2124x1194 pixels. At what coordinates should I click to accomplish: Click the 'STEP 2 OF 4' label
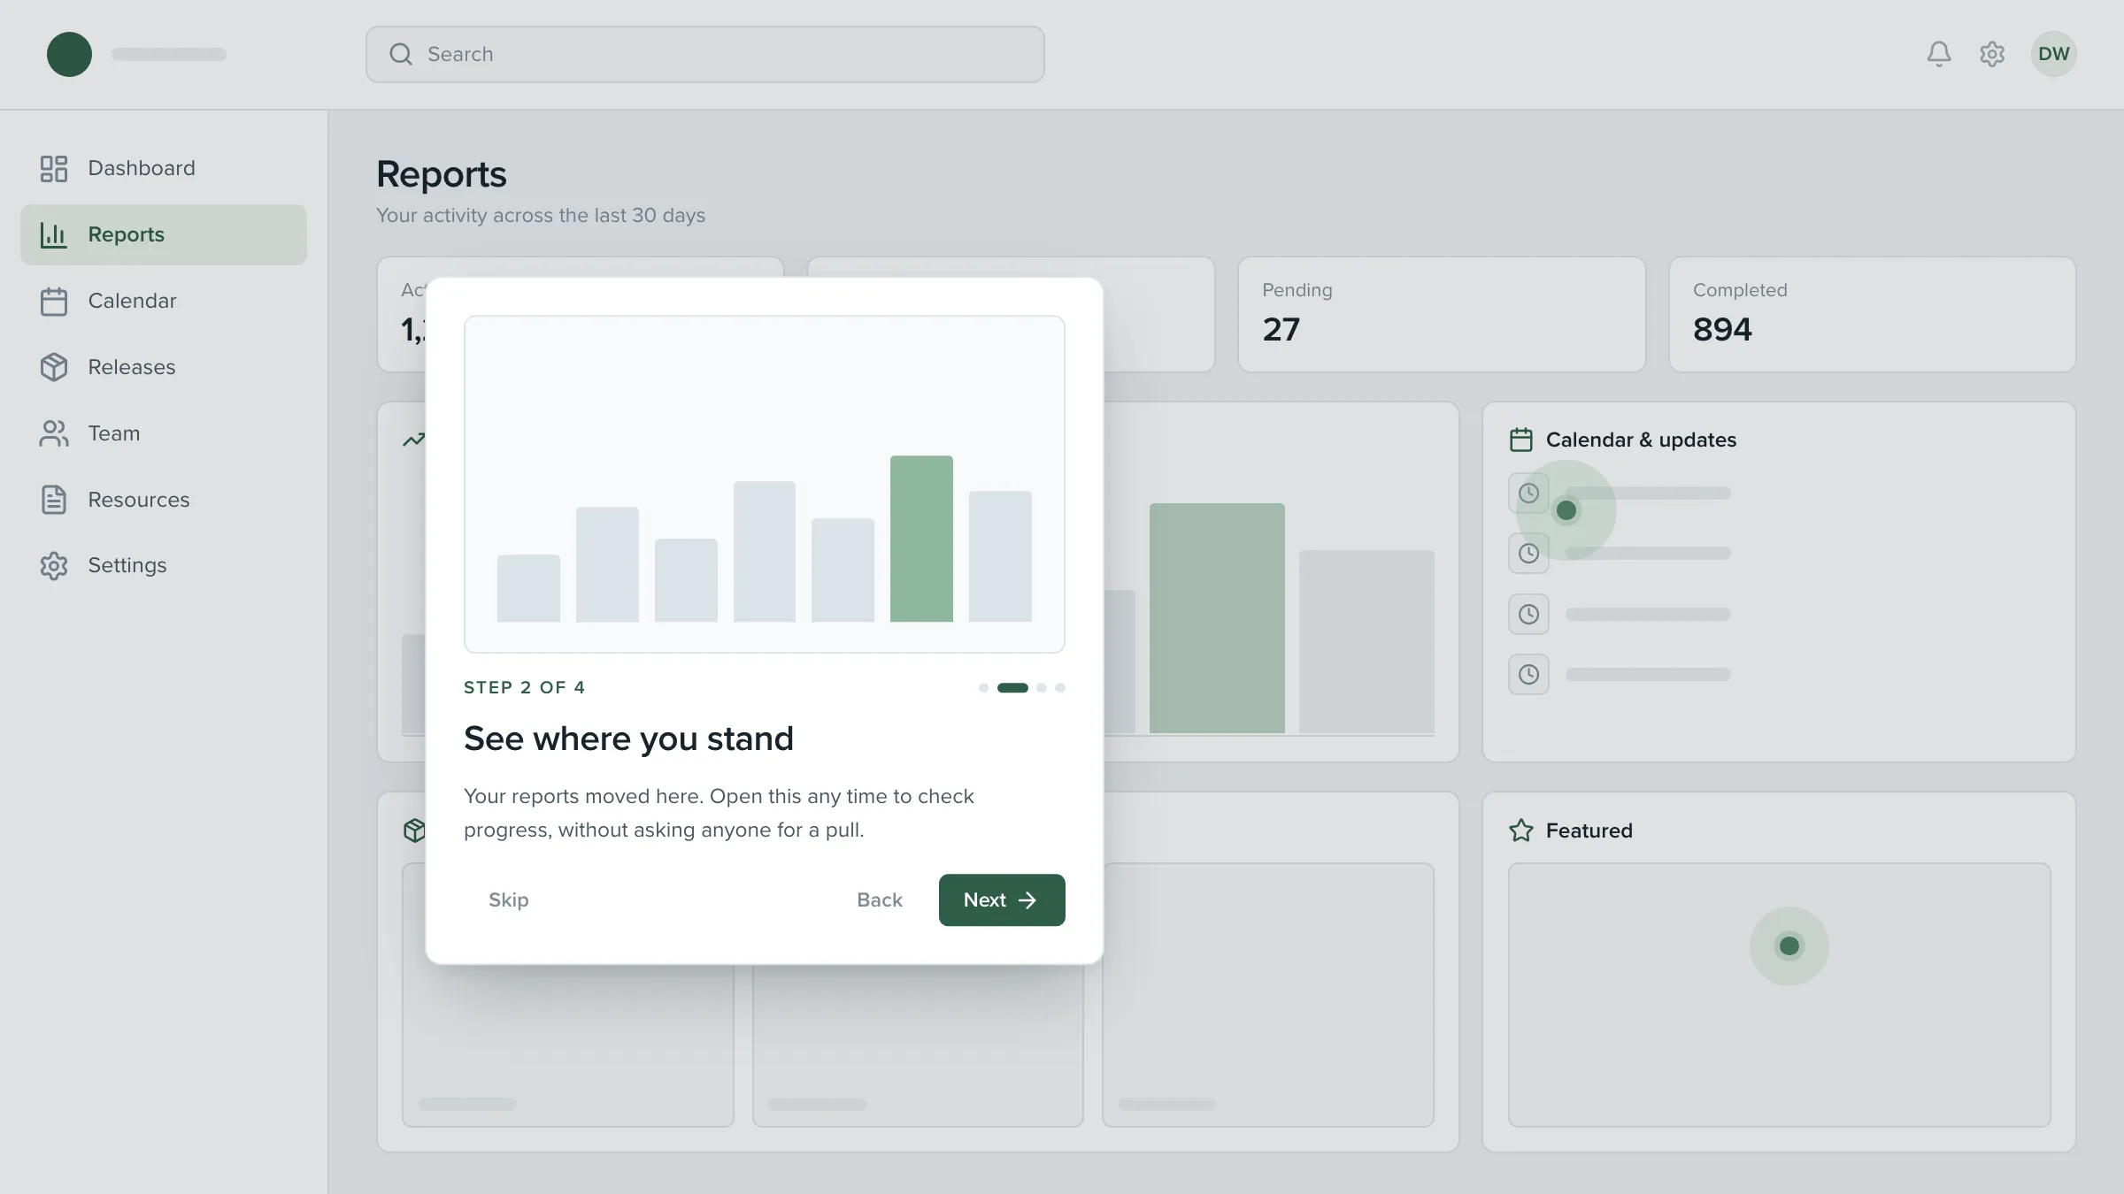(525, 687)
